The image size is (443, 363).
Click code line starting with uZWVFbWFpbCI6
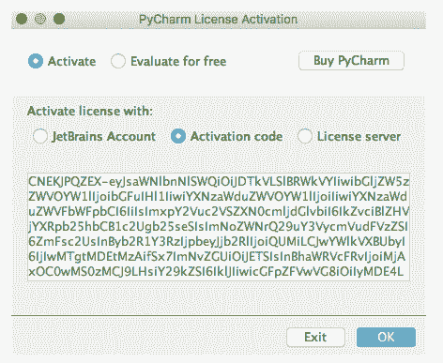219,212
